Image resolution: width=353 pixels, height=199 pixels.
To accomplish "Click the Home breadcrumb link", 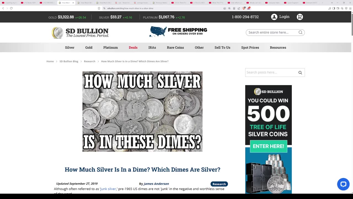I will 50,61.
